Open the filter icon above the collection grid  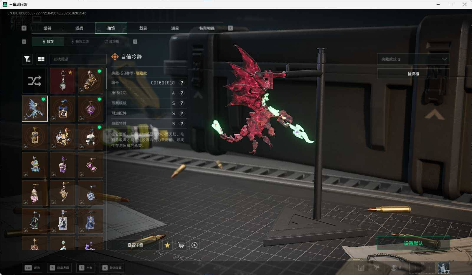point(27,59)
